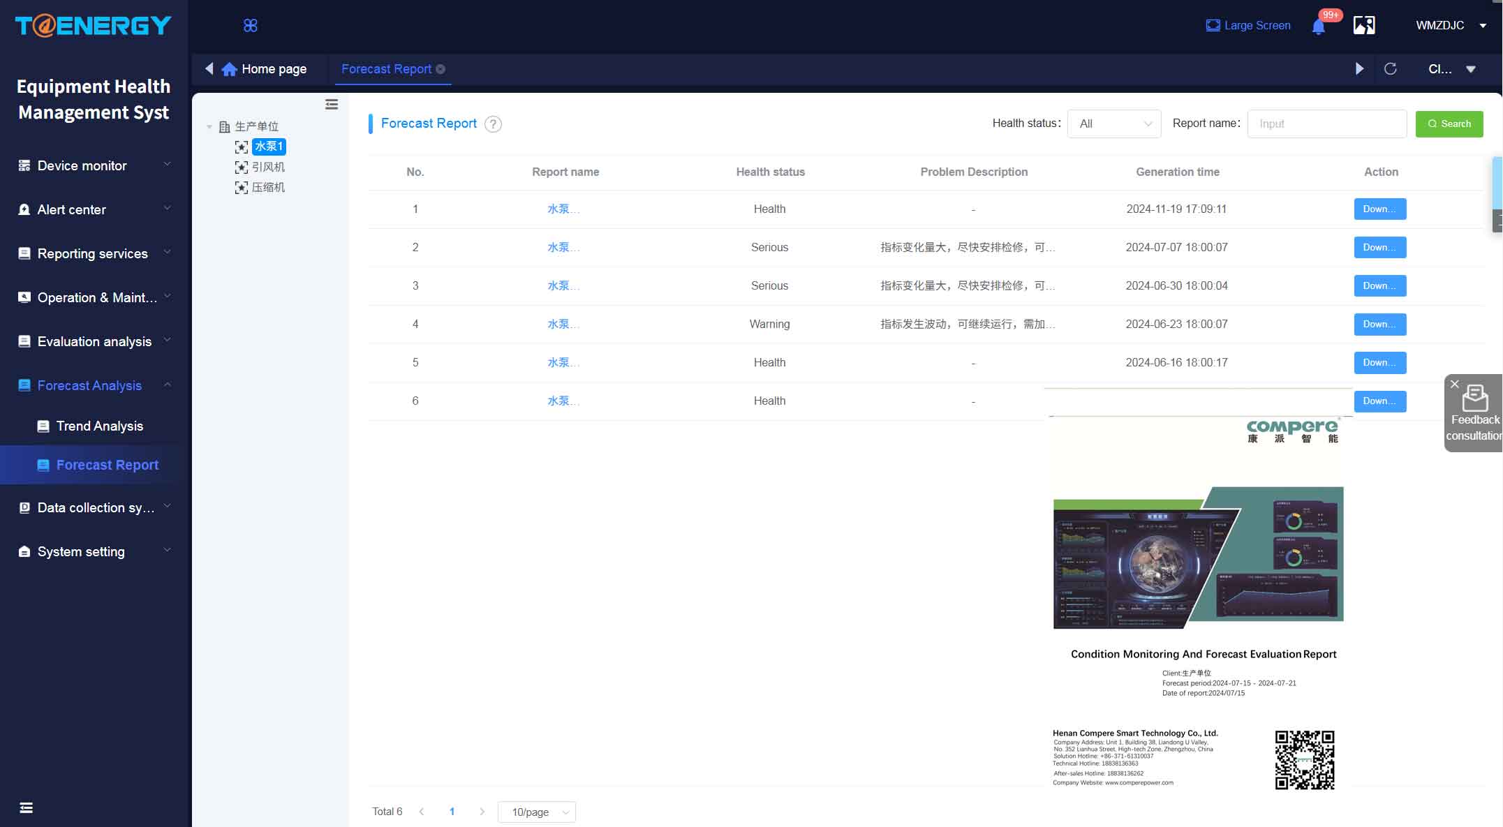The height and width of the screenshot is (827, 1503).
Task: Open the 10/page size dropdown
Action: (537, 812)
